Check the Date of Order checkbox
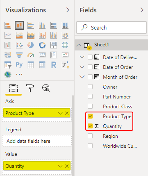Screen dimensions: 148x176 pyautogui.click(x=90, y=67)
